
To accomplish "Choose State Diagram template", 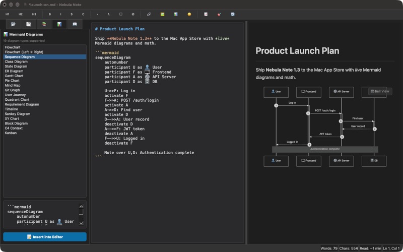I will [x=45, y=67].
